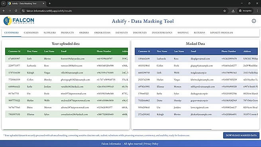The image size is (261, 147).
Task: Click the last name Morton in uploaded data
Action: coord(47,107)
